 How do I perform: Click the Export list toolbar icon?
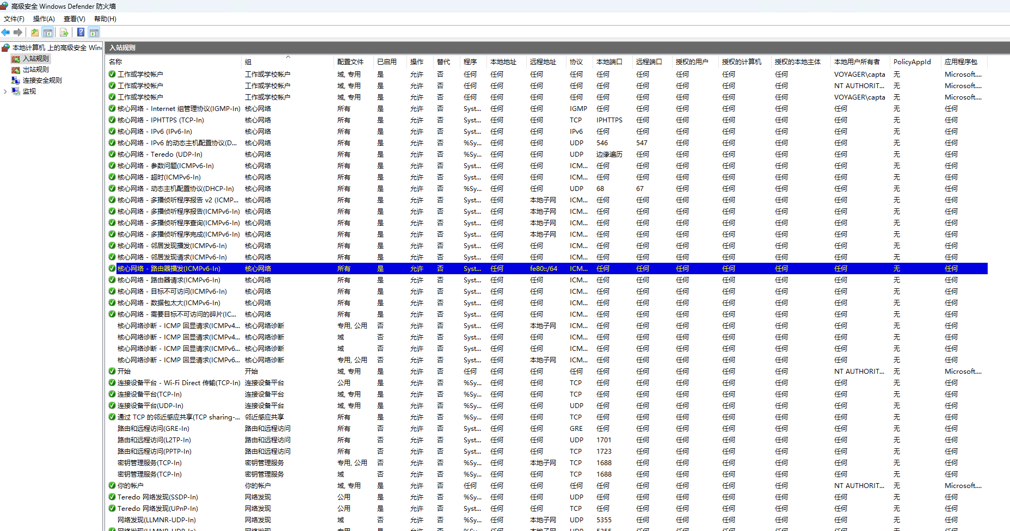[64, 32]
